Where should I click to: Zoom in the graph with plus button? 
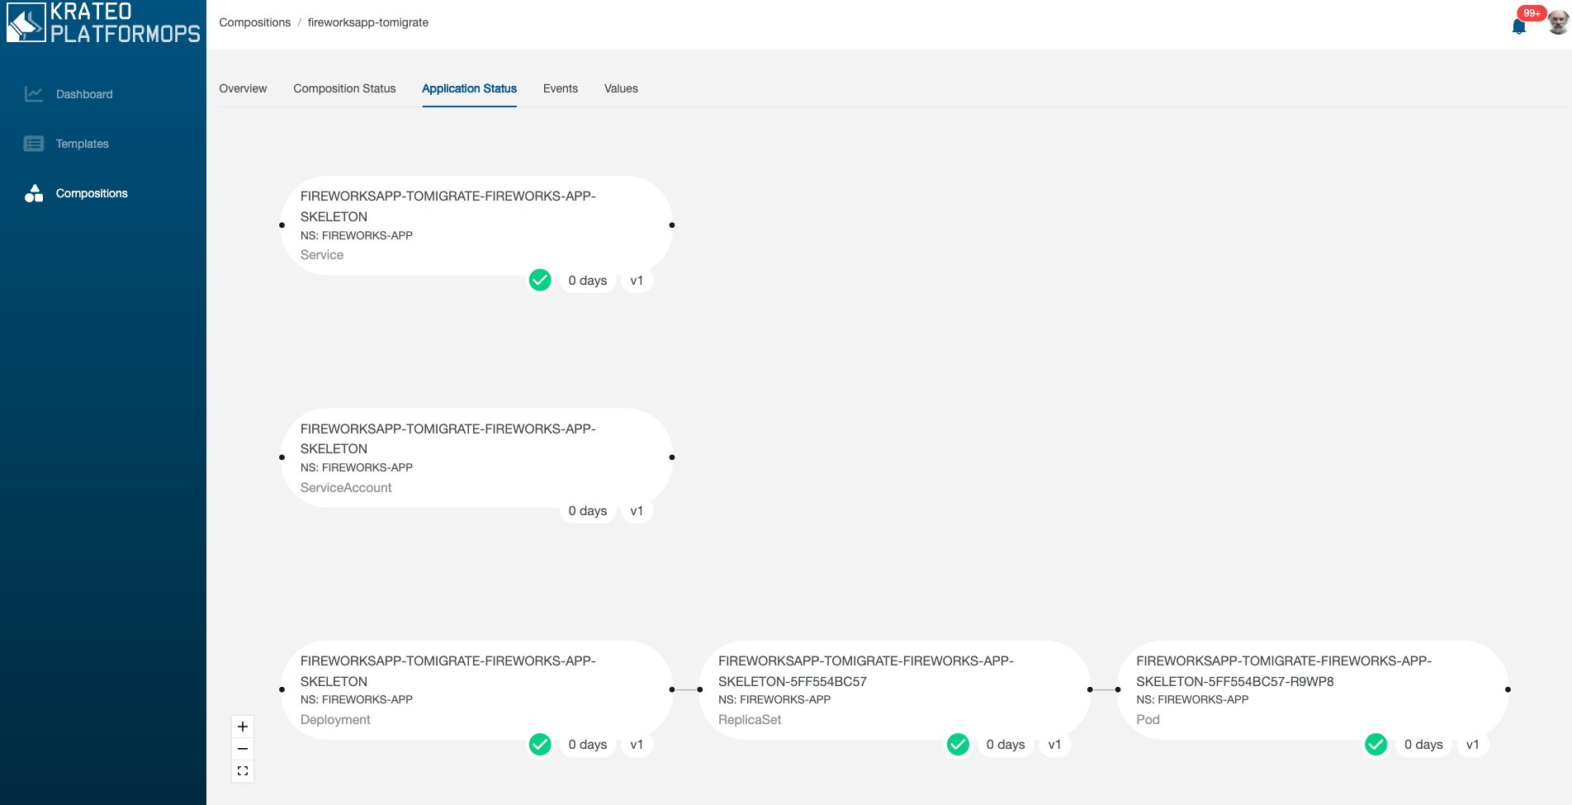click(x=243, y=727)
